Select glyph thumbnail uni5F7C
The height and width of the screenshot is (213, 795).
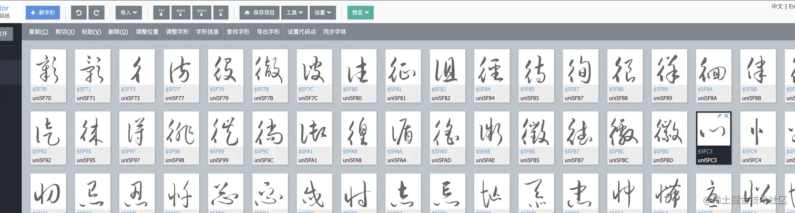click(x=314, y=76)
